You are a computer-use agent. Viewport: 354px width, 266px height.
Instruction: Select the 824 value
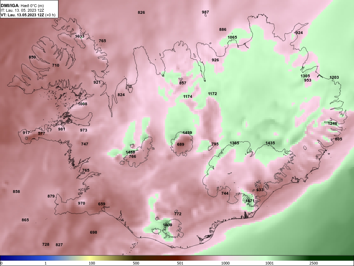121,95
